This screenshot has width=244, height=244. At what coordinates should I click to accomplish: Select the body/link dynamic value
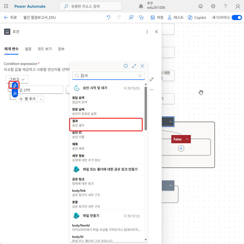click(107, 193)
